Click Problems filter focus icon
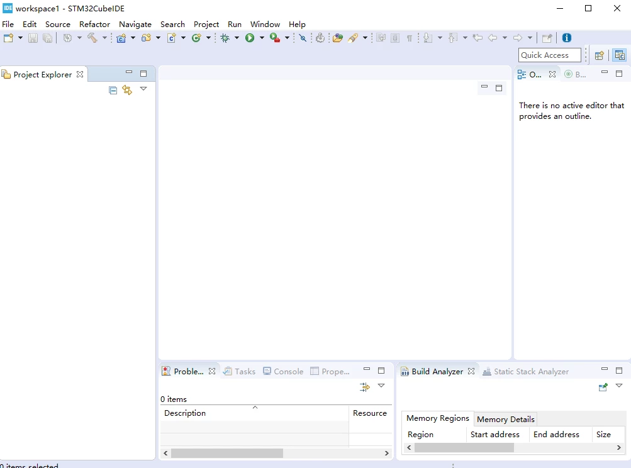The height and width of the screenshot is (468, 631). click(365, 387)
